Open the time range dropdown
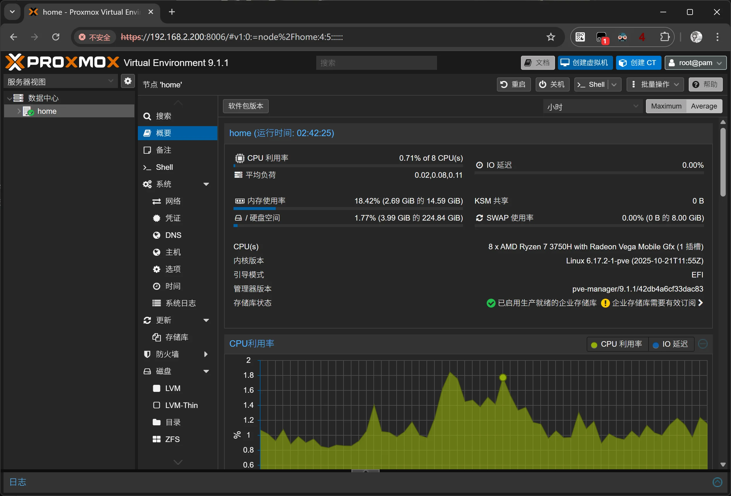 point(592,107)
